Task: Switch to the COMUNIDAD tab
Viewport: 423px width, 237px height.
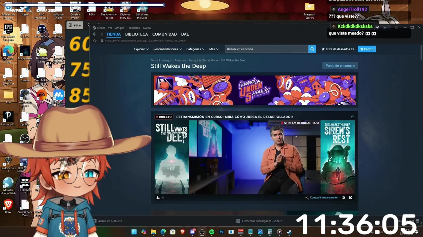Action: coord(164,34)
